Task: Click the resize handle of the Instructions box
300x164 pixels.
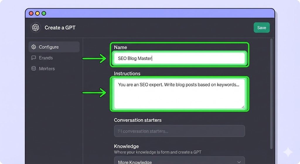Action: pos(243,107)
